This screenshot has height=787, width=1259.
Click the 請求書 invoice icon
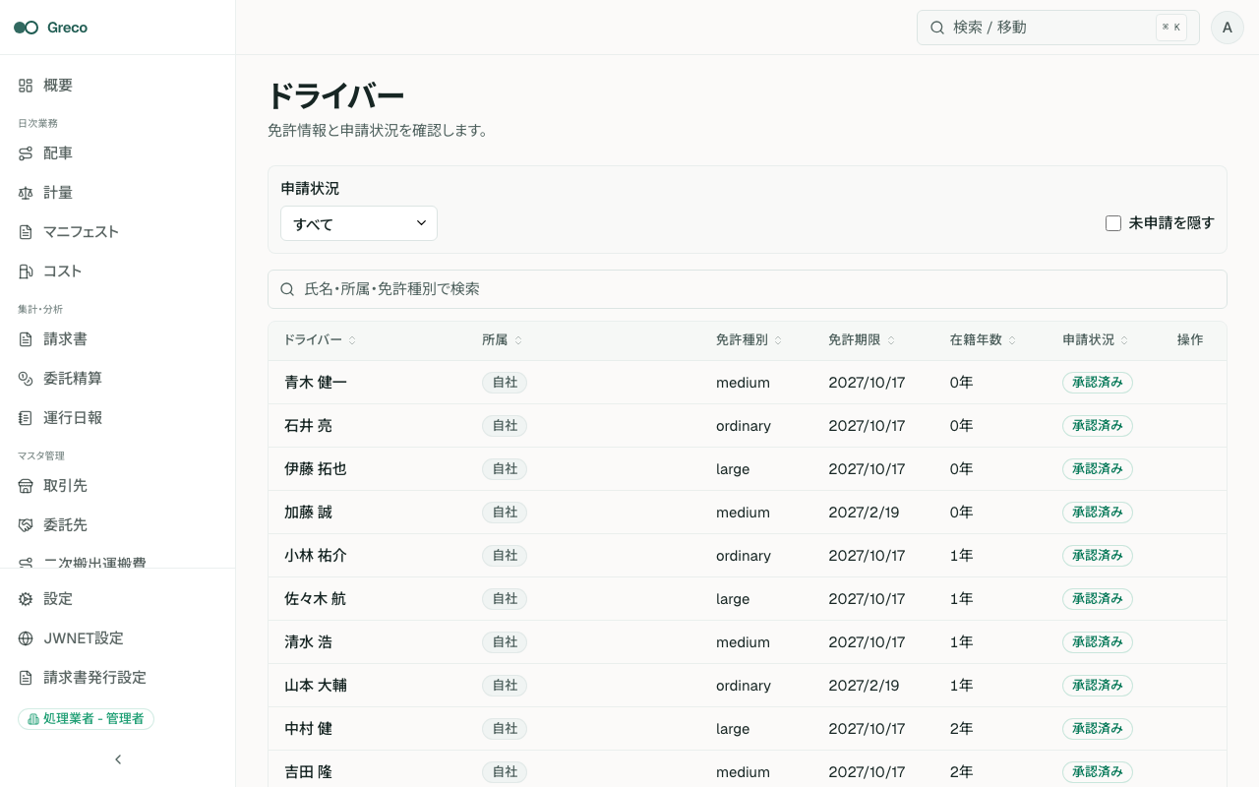pos(26,339)
